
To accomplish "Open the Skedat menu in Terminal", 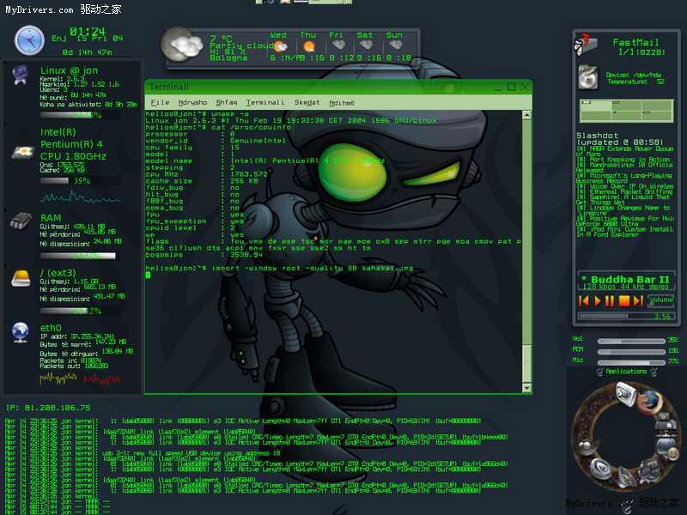I will 307,102.
